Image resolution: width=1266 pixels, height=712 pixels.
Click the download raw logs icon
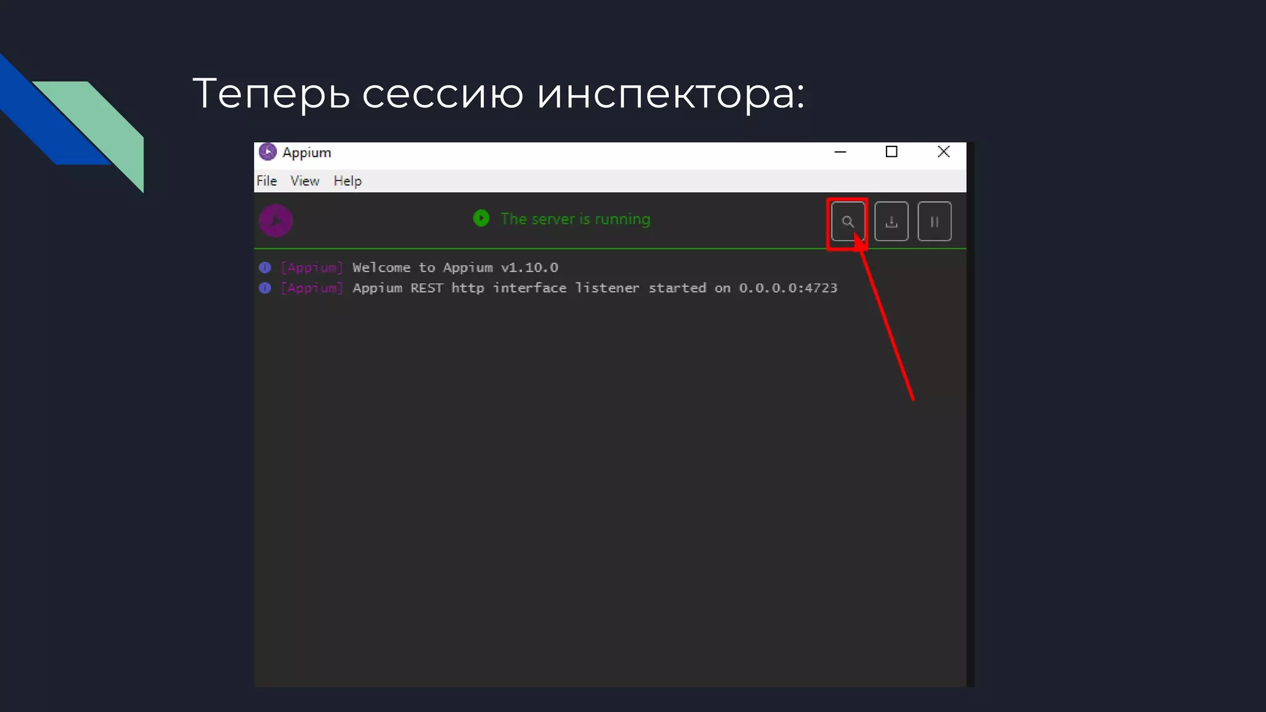point(891,221)
